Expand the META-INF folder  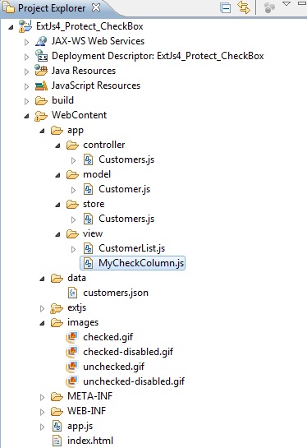[42, 397]
